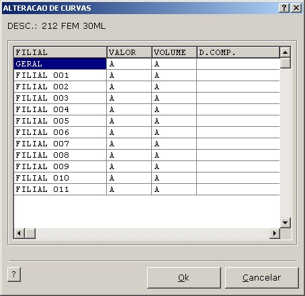This screenshot has height=296, width=305.
Task: Click the VOLUME cell for FILIAL 008
Action: pyautogui.click(x=174, y=155)
